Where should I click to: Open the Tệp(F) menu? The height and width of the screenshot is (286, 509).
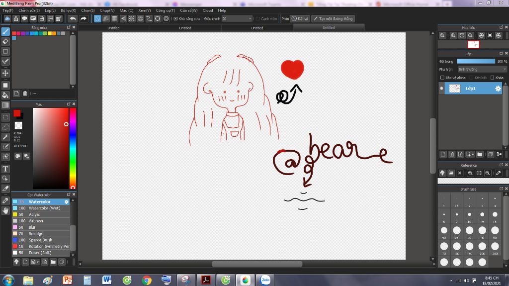pyautogui.click(x=8, y=10)
